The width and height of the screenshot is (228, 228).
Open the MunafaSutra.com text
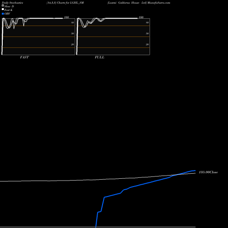(x=159, y=3)
